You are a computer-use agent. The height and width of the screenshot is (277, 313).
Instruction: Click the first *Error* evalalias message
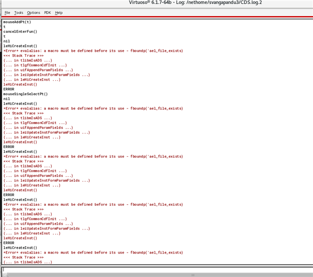point(93,51)
